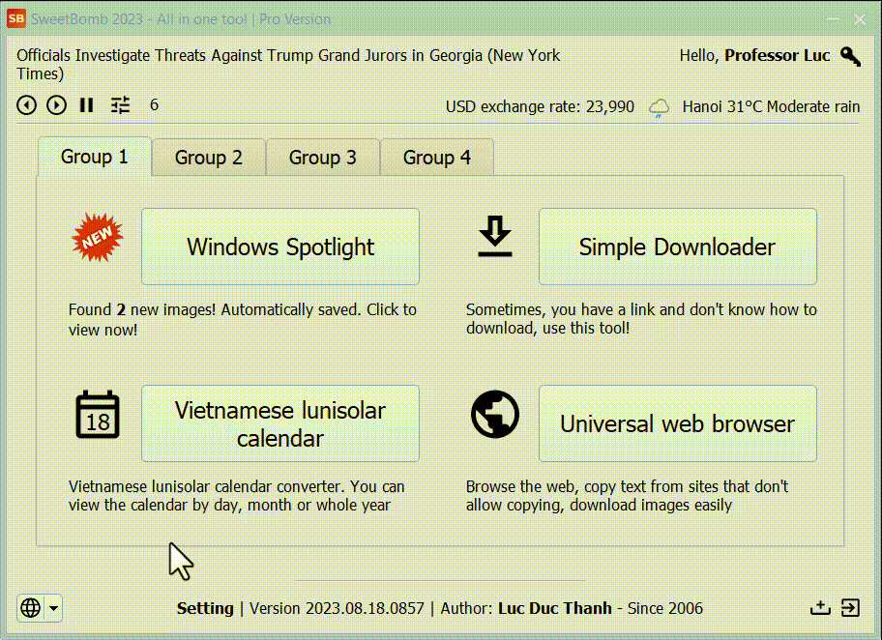
Task: Click the globe icon beside web browser
Action: pos(495,415)
